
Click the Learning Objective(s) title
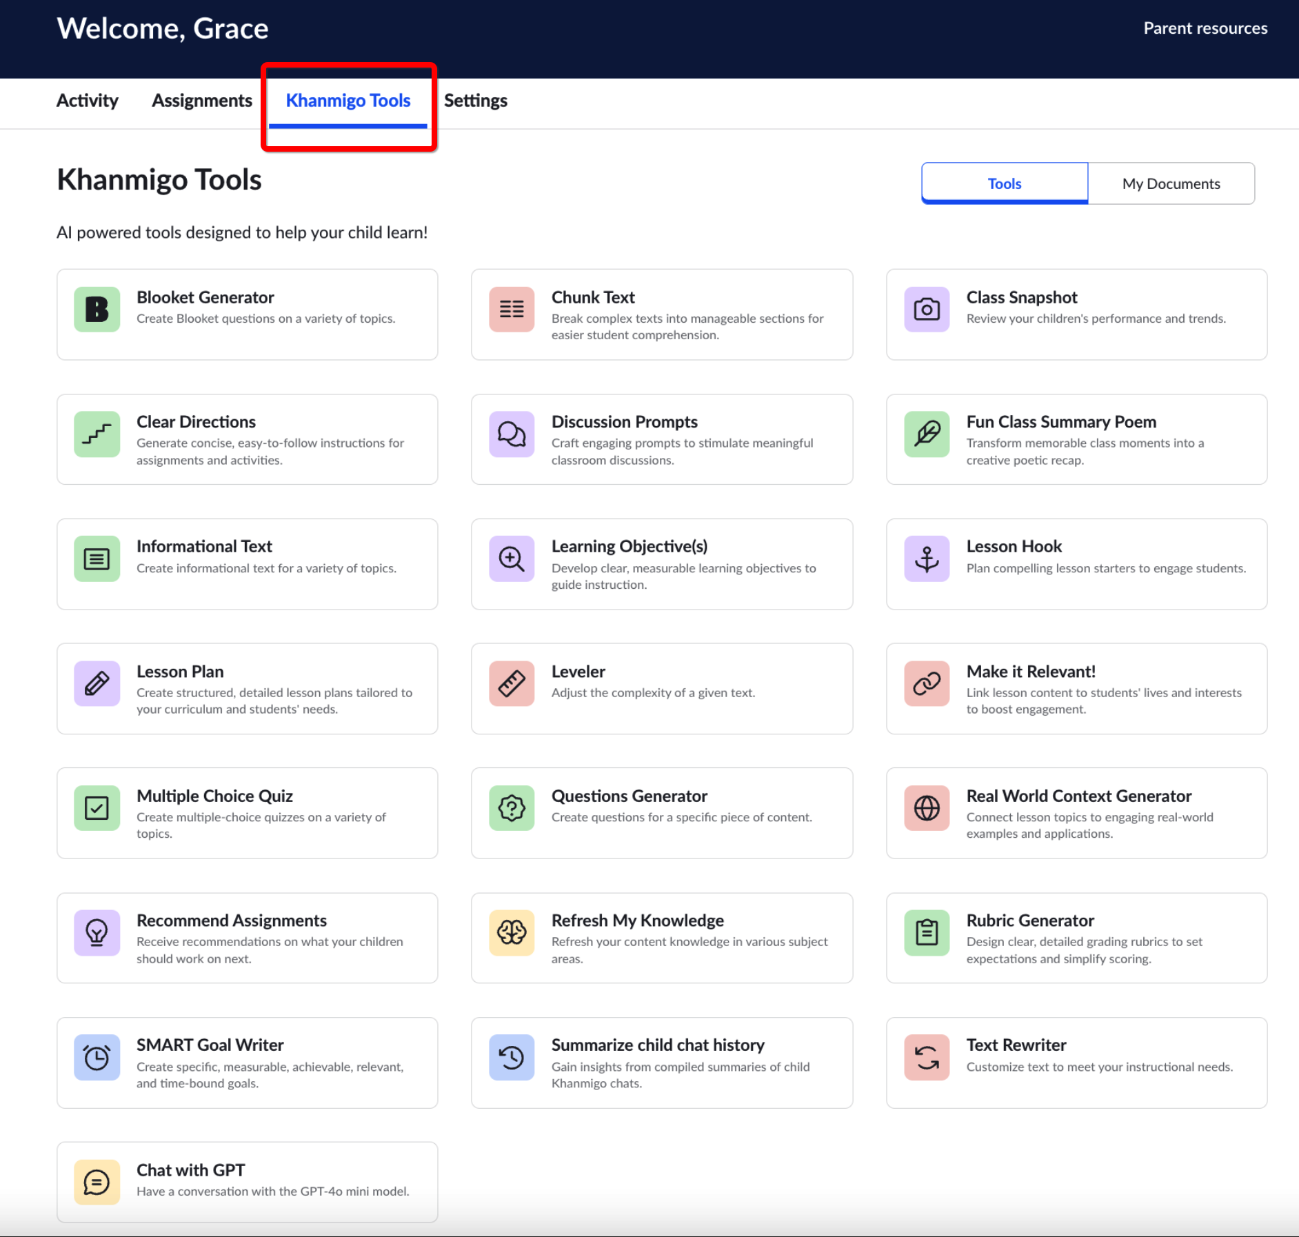coord(630,547)
